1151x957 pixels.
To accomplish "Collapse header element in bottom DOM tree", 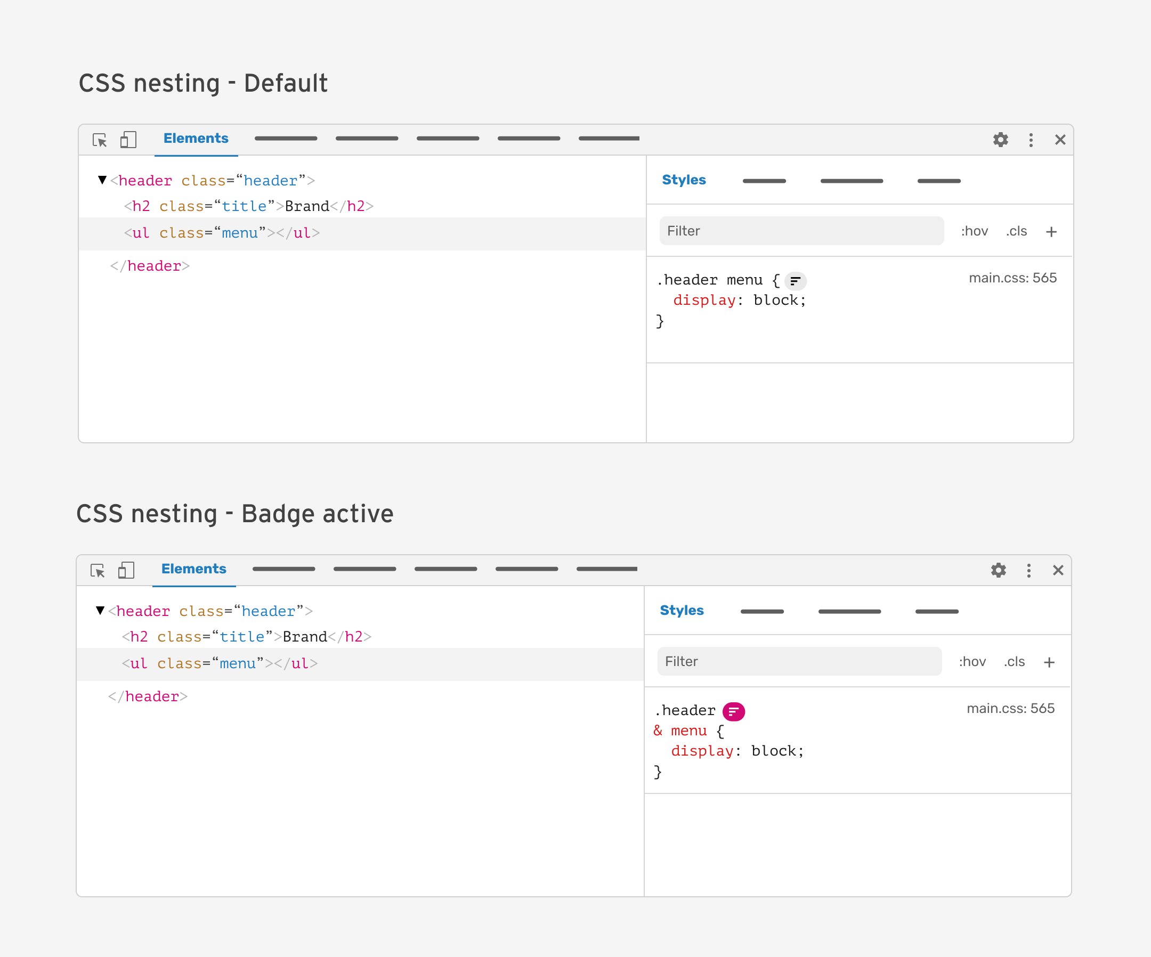I will 100,610.
